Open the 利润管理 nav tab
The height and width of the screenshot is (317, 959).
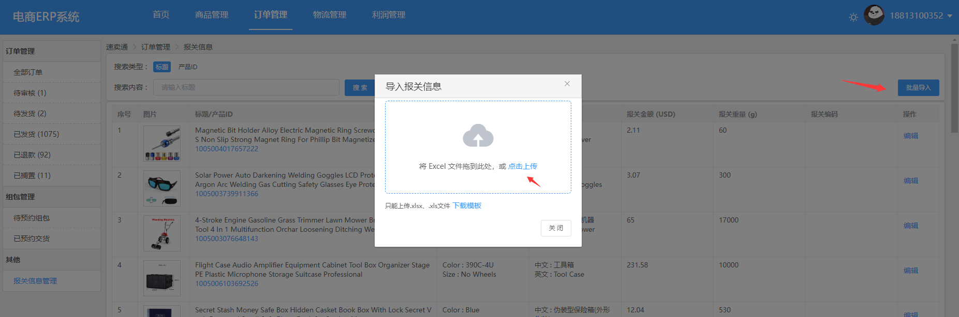click(x=389, y=14)
